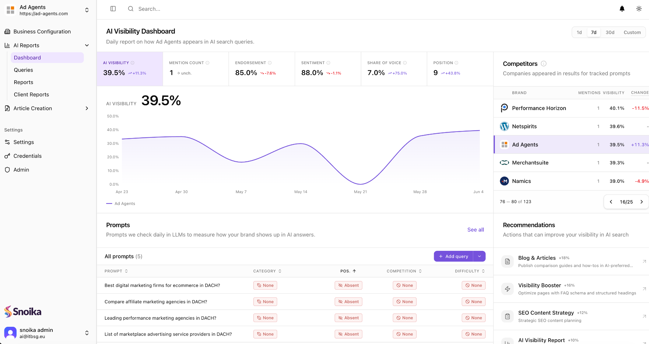This screenshot has height=344, width=649.
Task: Toggle Ad Agents series in chart legend
Action: click(x=121, y=204)
